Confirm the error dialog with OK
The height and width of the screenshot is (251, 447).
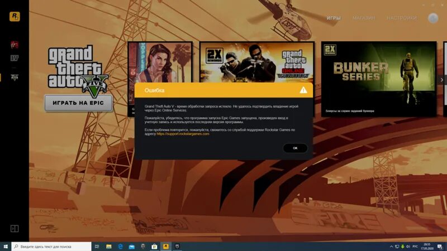[x=295, y=148]
